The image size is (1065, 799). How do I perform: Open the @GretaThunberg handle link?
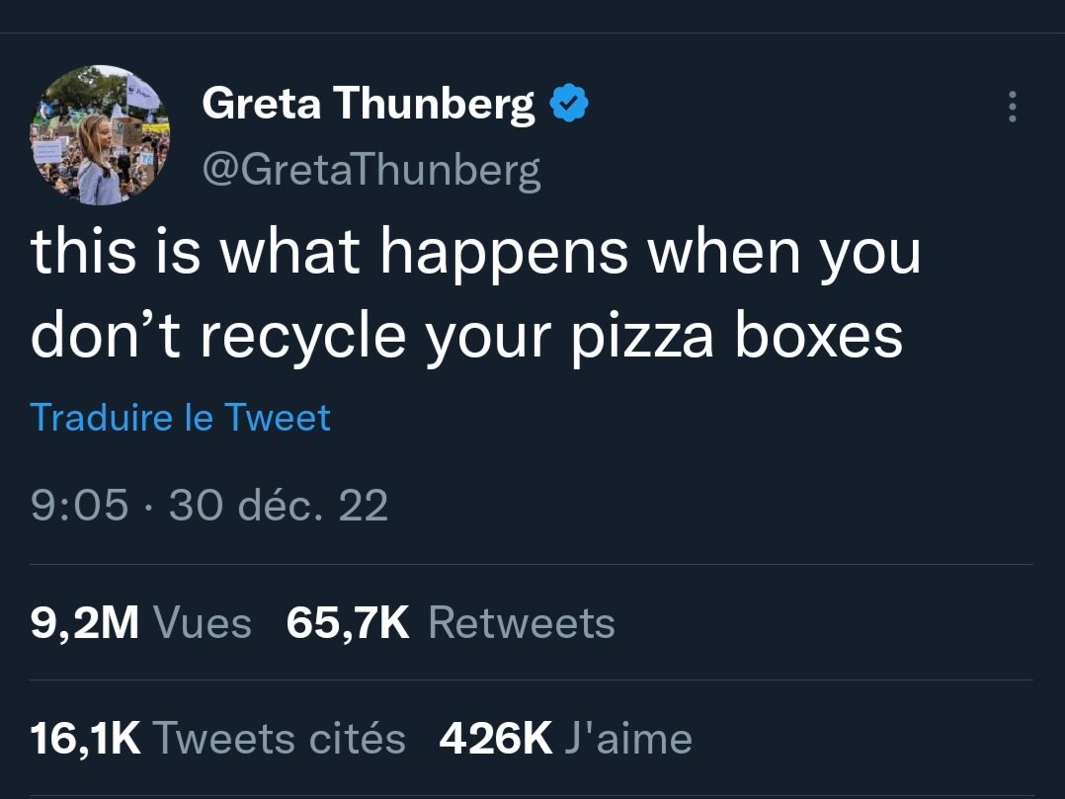tap(370, 170)
